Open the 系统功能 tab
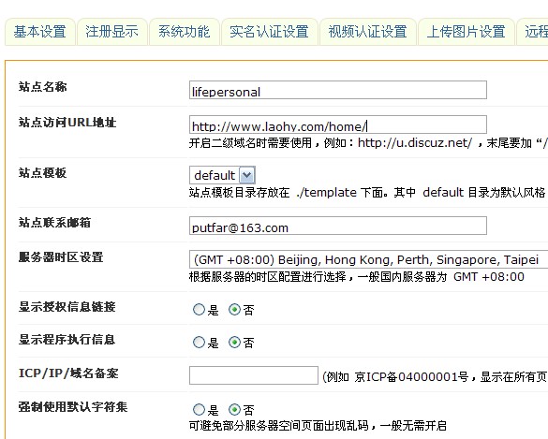 [185, 32]
